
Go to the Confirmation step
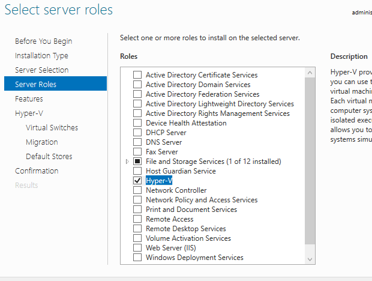37,171
